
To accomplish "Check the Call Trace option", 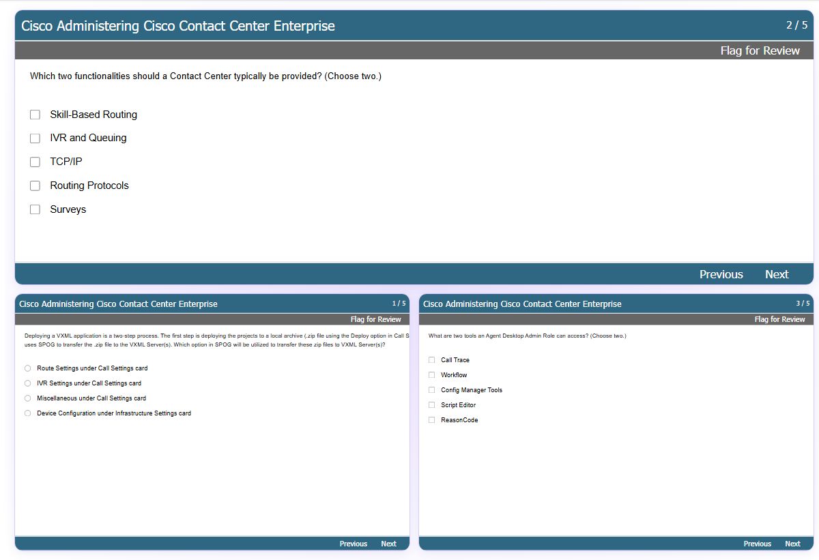I will pyautogui.click(x=431, y=360).
